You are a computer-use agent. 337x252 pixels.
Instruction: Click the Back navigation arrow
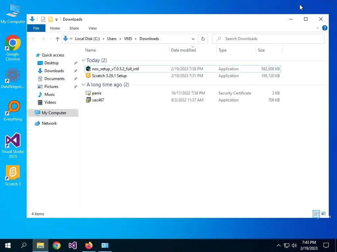pos(33,39)
